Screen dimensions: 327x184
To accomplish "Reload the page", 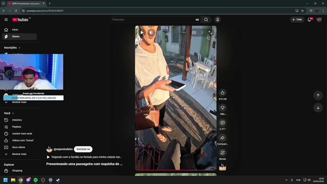I will pyautogui.click(x=16, y=11).
